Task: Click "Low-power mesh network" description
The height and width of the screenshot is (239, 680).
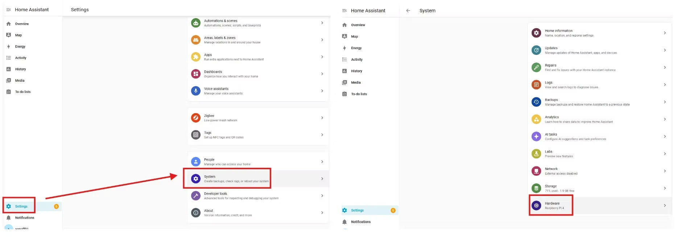Action: (x=221, y=120)
